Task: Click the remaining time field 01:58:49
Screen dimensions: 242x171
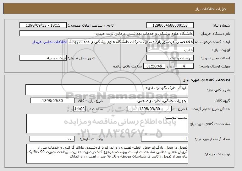Action: [x=154, y=66]
